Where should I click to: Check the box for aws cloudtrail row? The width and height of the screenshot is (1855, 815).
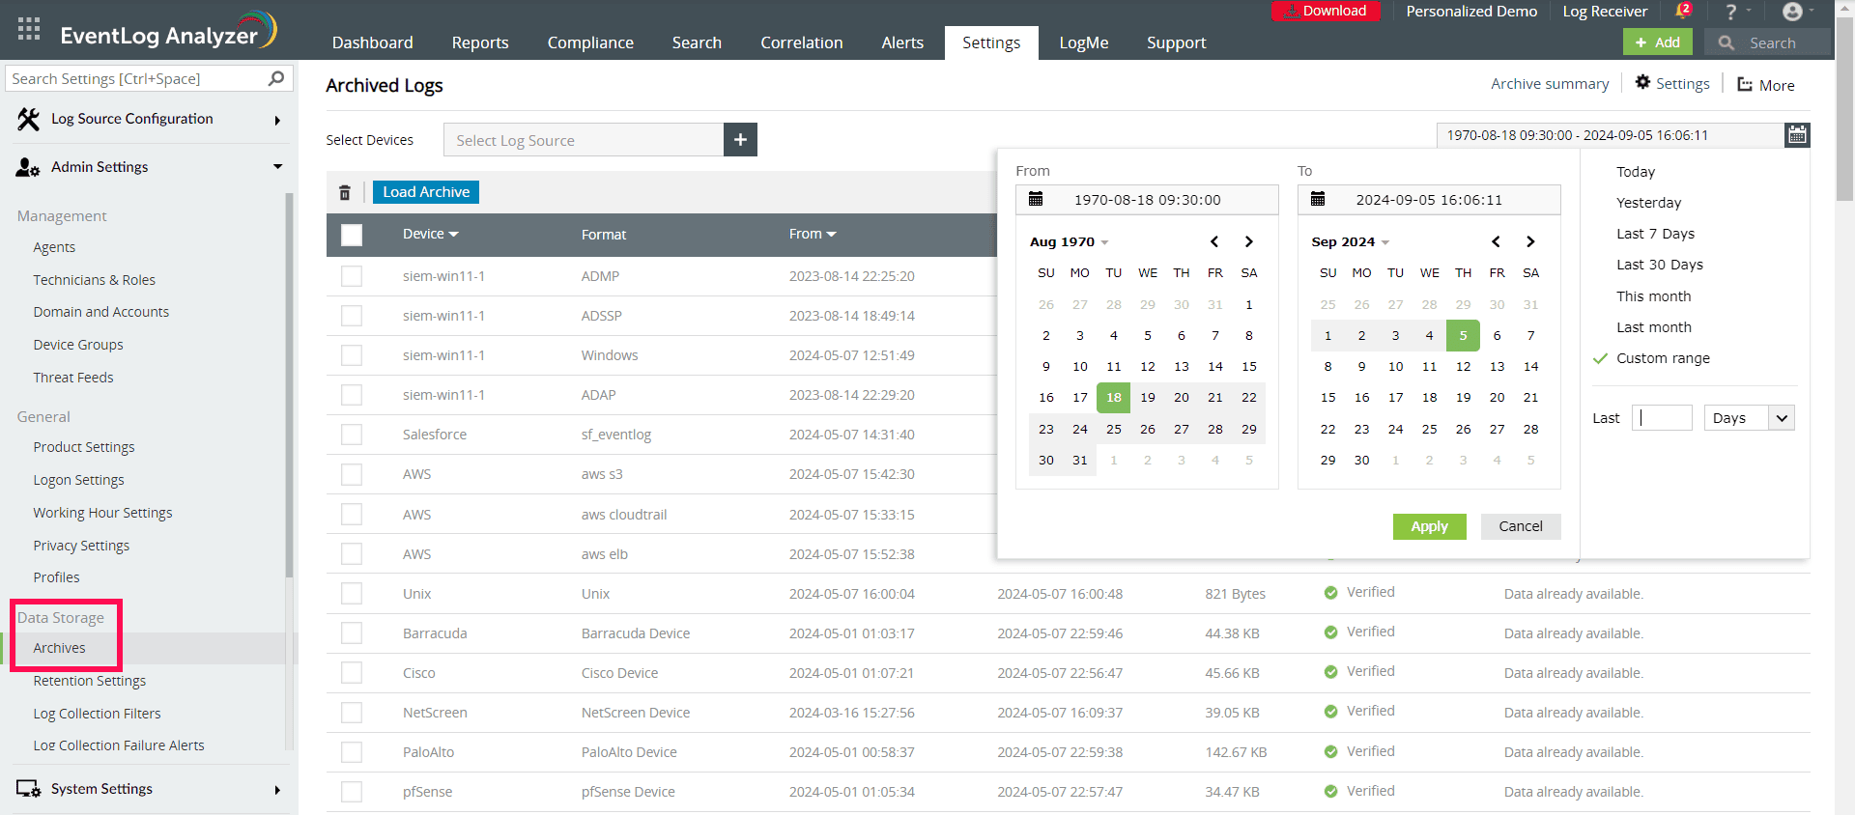pyautogui.click(x=352, y=515)
